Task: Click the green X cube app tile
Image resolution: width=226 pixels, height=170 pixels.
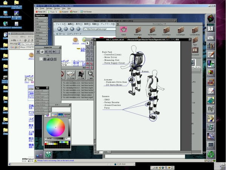Action: tap(48, 155)
